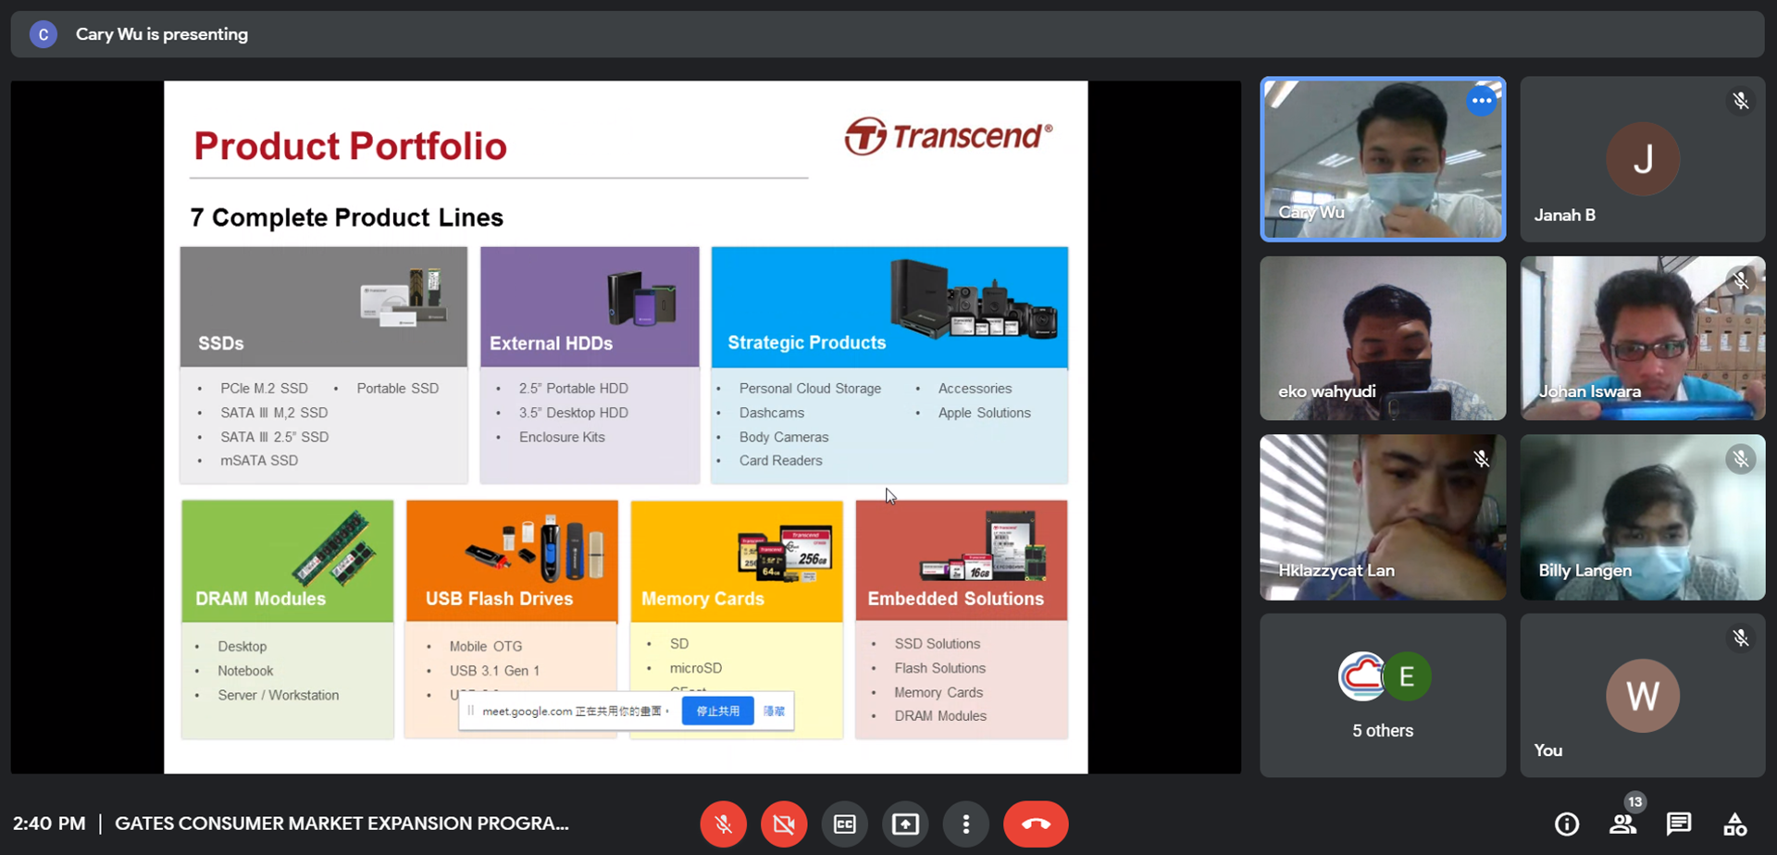1777x855 pixels.
Task: Click the SSDs product card header
Action: pyautogui.click(x=324, y=306)
